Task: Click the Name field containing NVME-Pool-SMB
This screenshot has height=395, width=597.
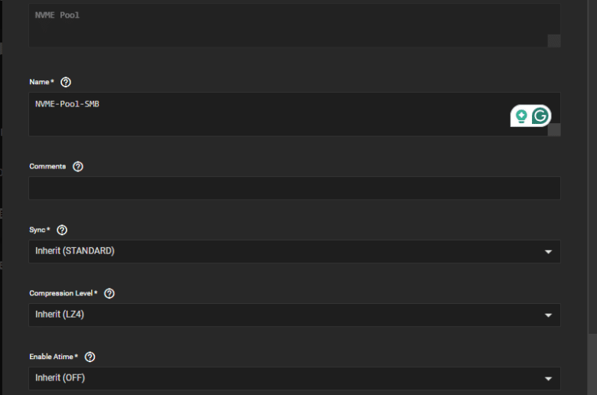Action: click(295, 114)
